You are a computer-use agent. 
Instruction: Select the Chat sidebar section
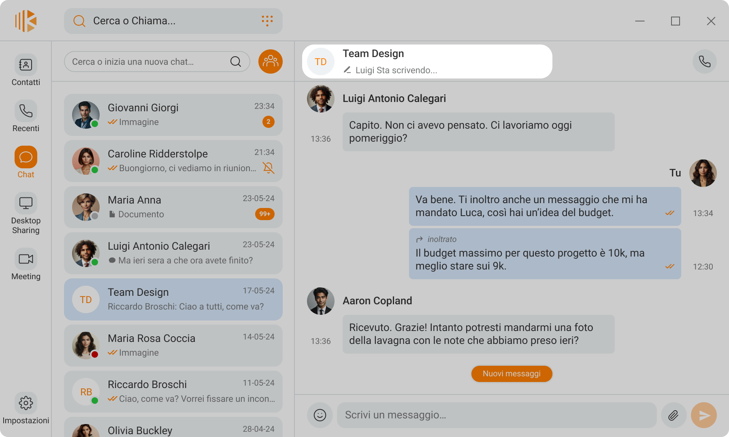point(26,163)
